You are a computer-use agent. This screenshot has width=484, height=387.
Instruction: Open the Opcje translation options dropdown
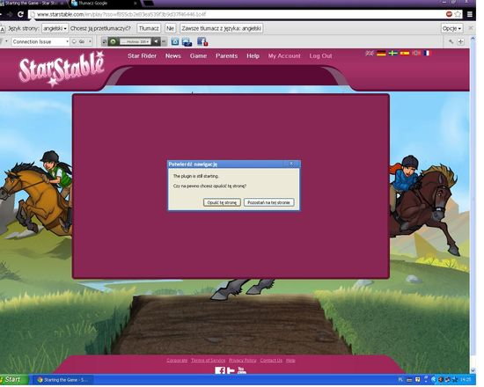[x=451, y=28]
